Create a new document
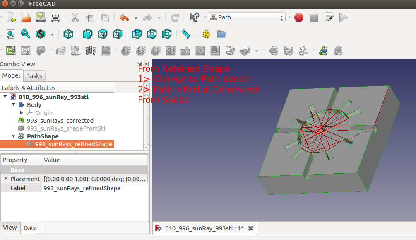Viewport: 416px width, 240px height. (11, 17)
